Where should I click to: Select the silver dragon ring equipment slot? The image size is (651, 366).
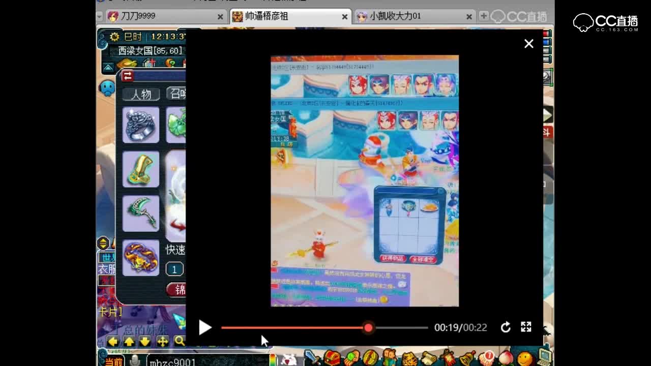(x=141, y=125)
